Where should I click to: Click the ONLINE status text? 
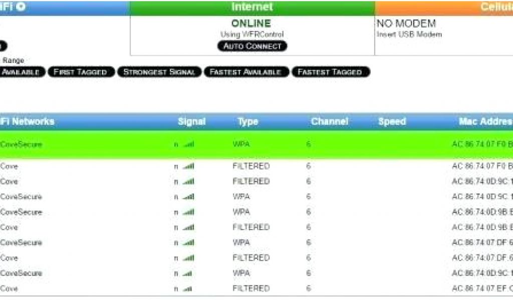coord(251,23)
